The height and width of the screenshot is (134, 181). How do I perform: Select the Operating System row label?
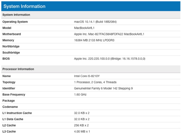[15, 22]
